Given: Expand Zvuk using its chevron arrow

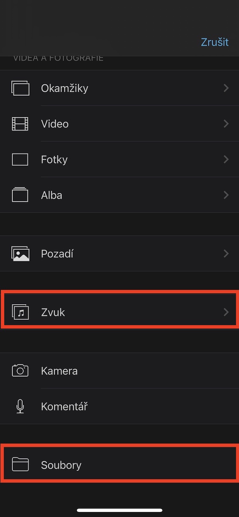Looking at the screenshot, I should pyautogui.click(x=226, y=312).
